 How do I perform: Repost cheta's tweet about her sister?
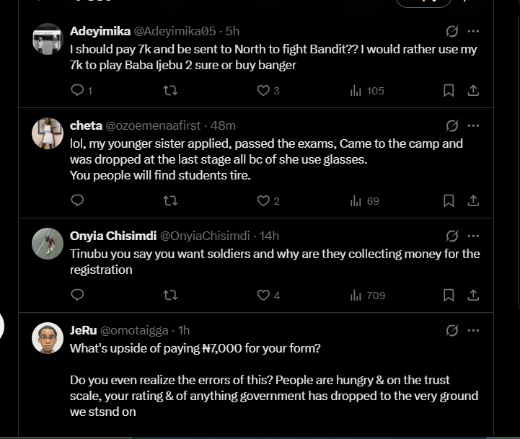coord(170,201)
